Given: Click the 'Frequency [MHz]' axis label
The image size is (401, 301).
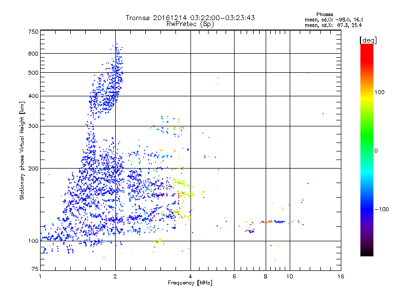Looking at the screenshot, I should coord(190,283).
